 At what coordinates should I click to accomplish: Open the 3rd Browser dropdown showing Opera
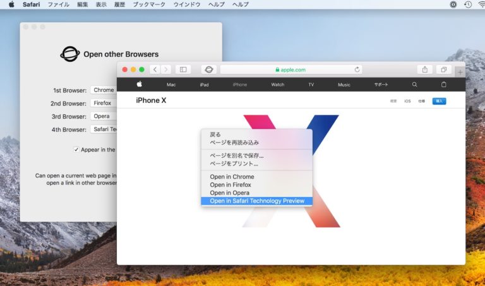click(104, 116)
